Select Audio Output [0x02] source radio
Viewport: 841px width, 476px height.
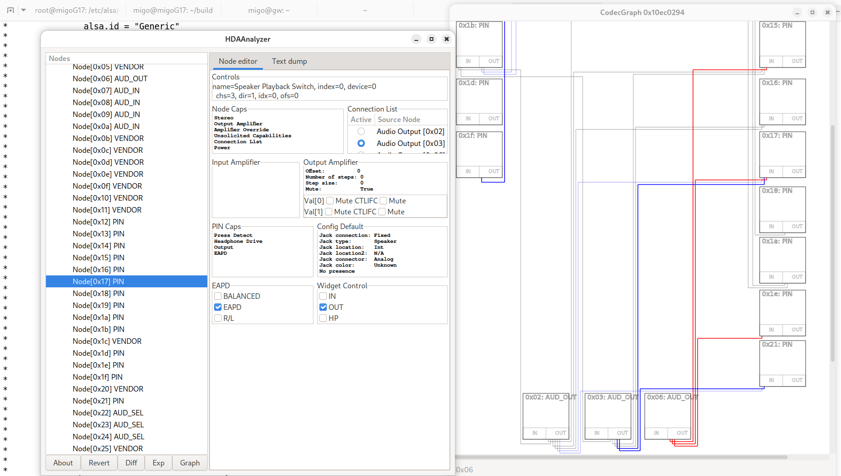click(x=361, y=132)
